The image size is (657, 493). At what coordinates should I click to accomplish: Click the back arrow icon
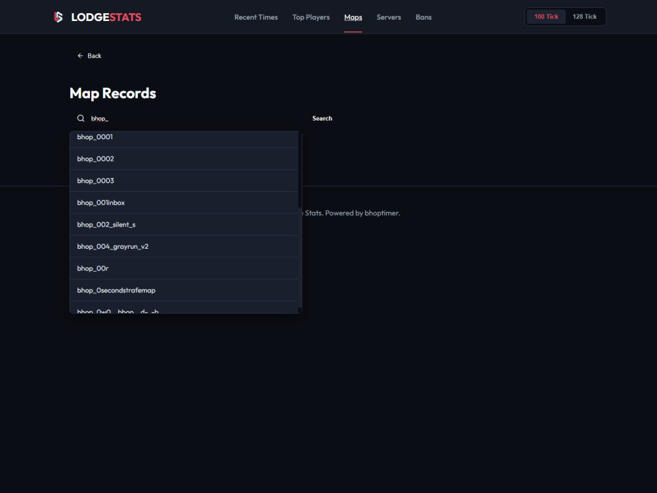click(x=80, y=56)
